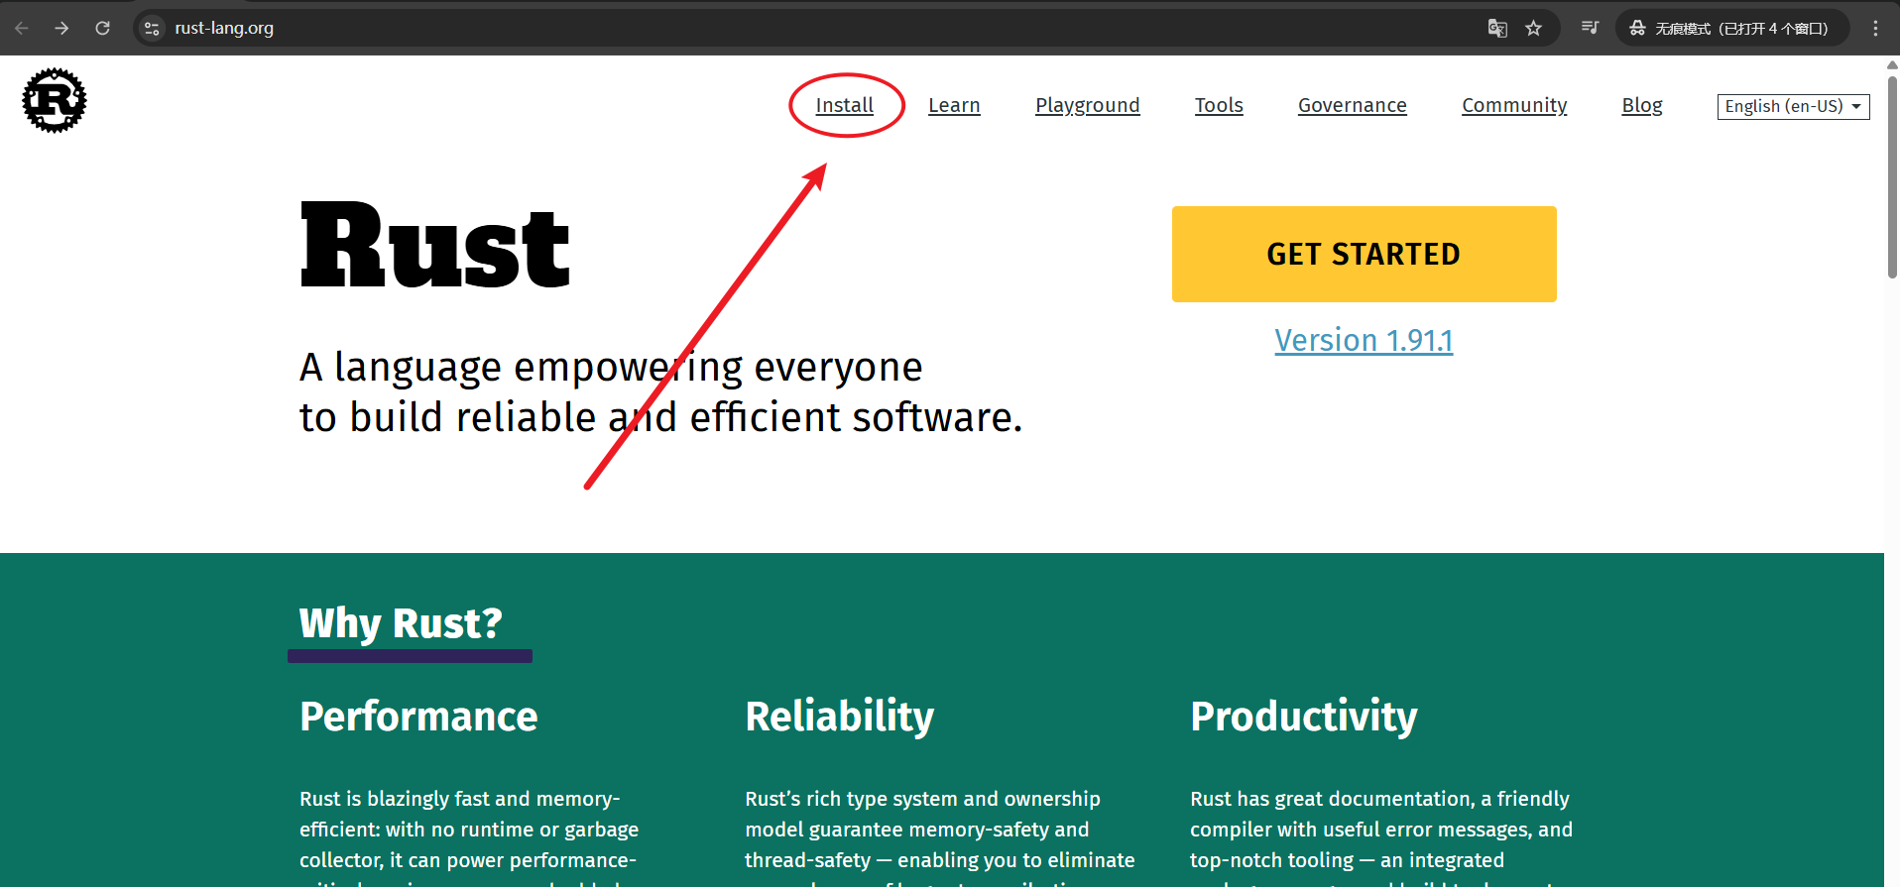
Task: Click the text 'Rust is blazingly fast and memory-'
Action: [x=460, y=799]
